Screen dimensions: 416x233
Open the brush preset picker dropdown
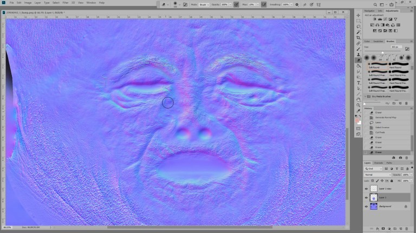coord(180,4)
